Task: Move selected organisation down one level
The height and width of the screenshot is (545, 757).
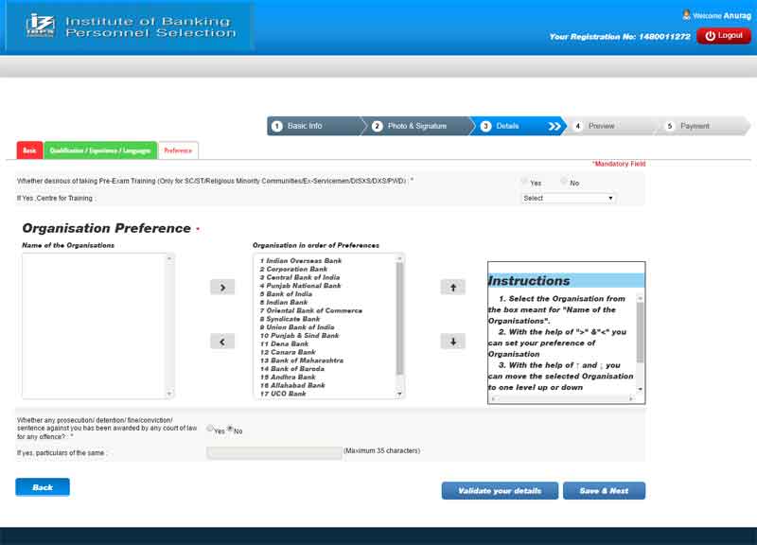Action: 453,342
